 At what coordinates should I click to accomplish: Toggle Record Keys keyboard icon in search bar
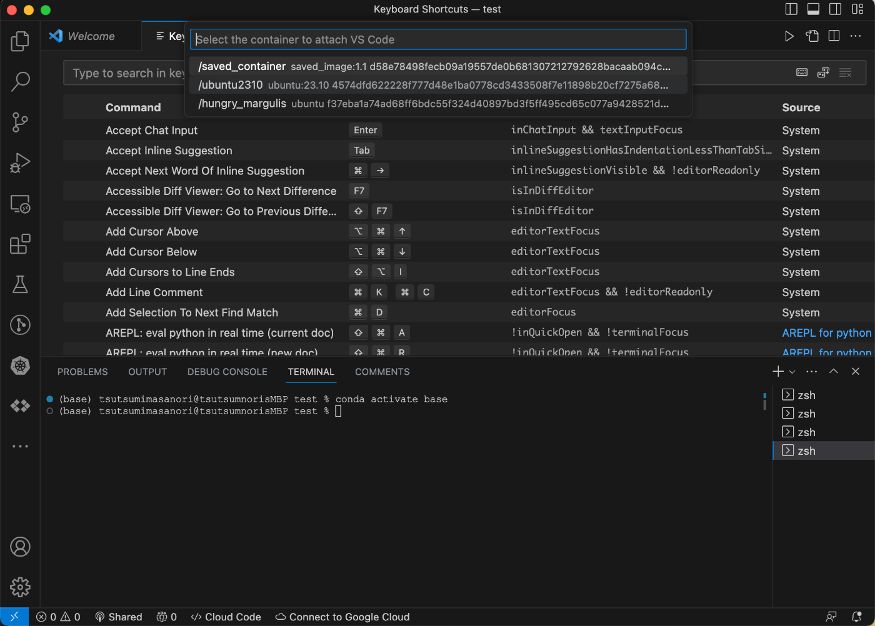(x=802, y=72)
